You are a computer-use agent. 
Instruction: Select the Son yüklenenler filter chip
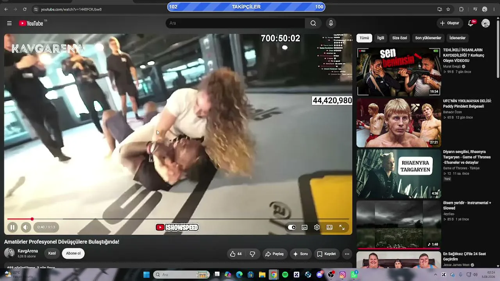point(428,38)
